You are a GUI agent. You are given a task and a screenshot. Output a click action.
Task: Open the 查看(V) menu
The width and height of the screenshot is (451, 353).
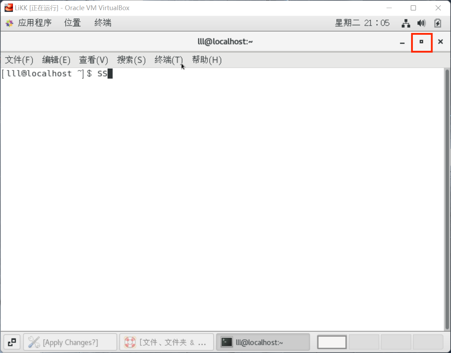(x=94, y=60)
